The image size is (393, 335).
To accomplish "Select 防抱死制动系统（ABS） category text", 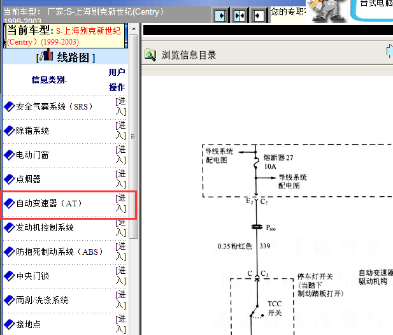I will point(59,252).
